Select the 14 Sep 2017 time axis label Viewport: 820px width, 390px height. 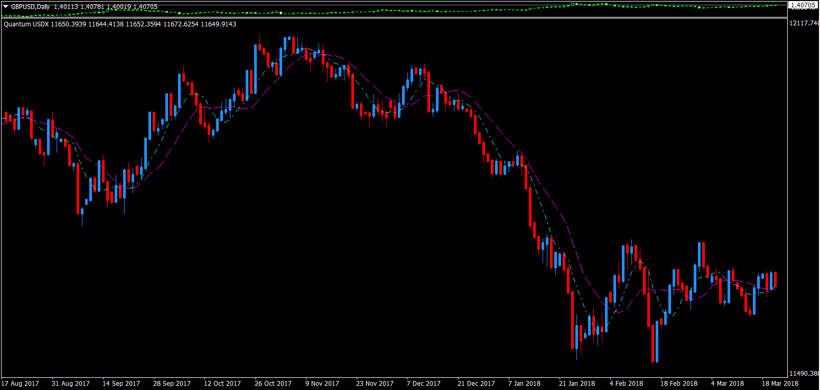(122, 383)
